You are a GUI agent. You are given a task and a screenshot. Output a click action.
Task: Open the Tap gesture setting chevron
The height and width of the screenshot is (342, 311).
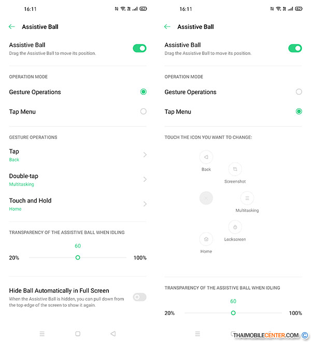point(145,154)
